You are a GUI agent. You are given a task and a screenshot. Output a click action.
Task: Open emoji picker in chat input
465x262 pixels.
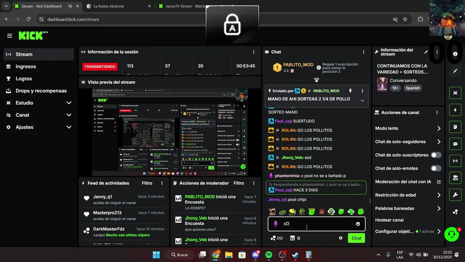pos(358,224)
